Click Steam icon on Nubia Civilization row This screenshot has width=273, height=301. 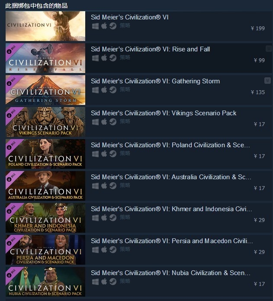[113, 282]
